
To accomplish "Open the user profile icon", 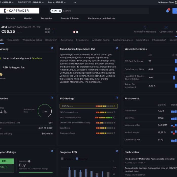I will pyautogui.click(x=176, y=2).
